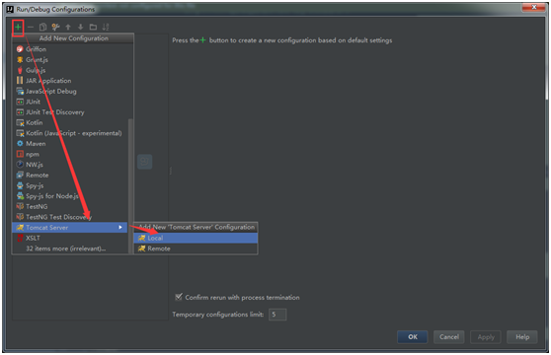Open Help for Run/Debug Configurations

(x=522, y=337)
